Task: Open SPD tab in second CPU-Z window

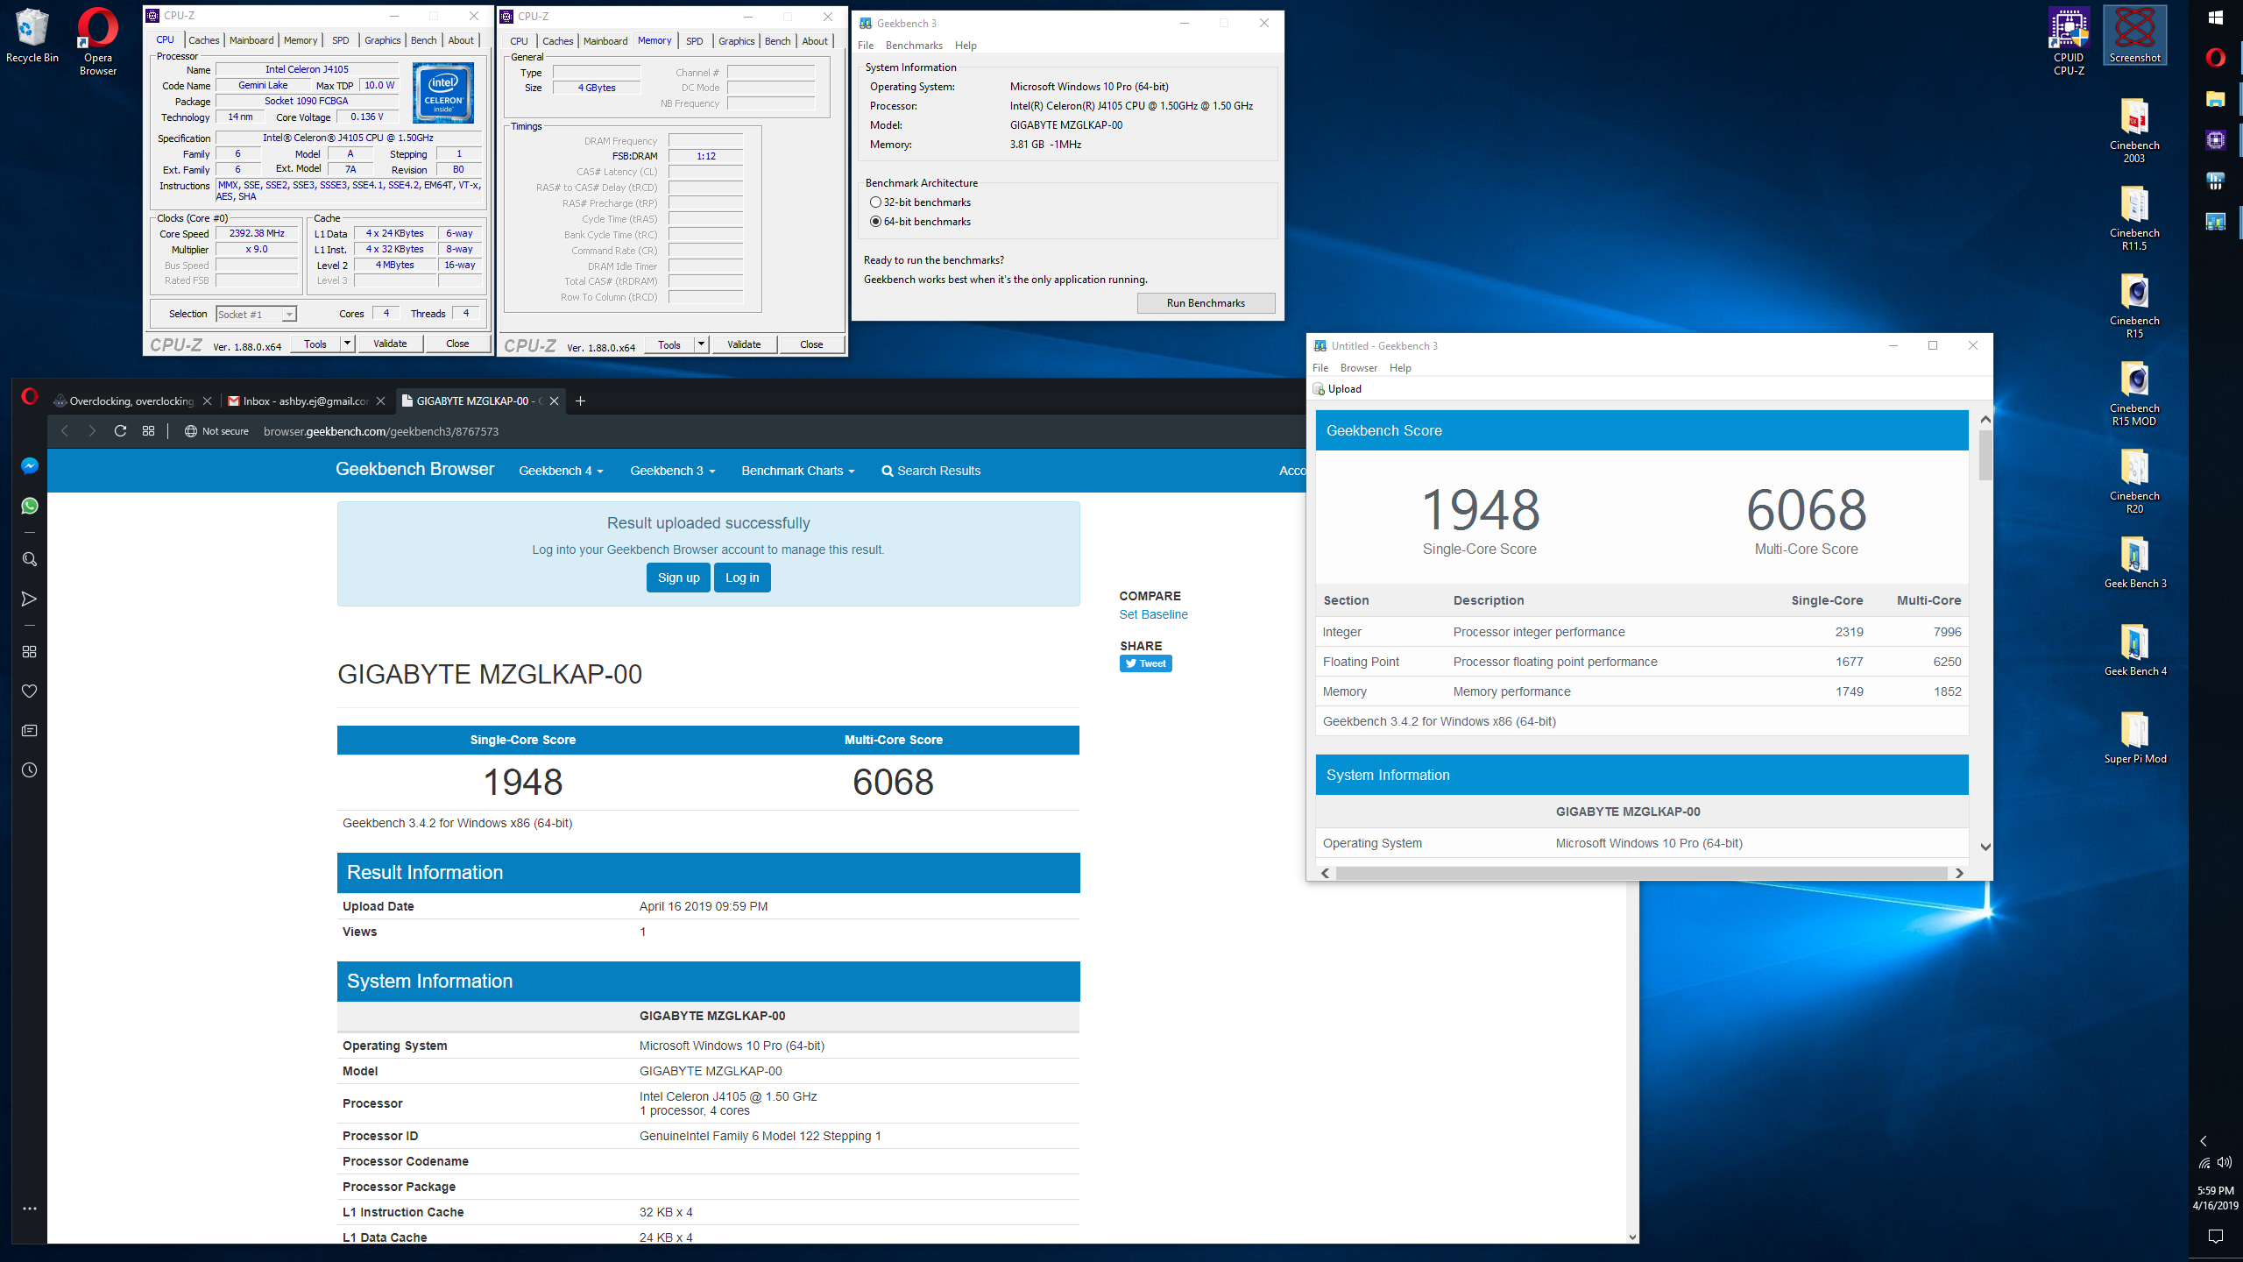Action: [695, 41]
